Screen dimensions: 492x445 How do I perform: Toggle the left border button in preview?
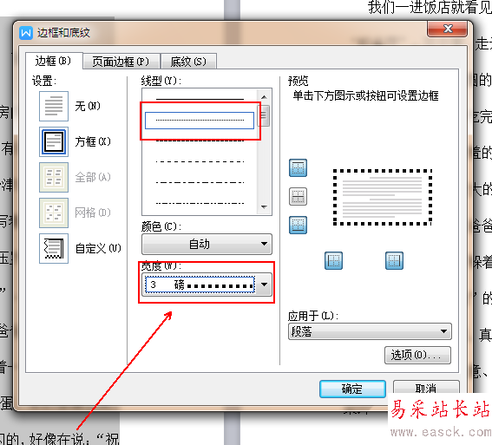(333, 260)
